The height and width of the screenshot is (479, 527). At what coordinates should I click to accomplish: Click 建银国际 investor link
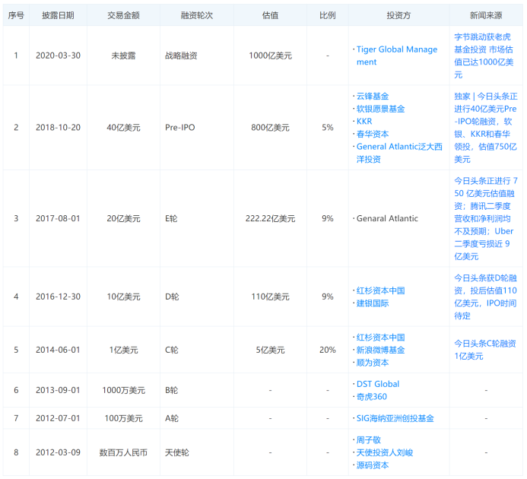click(373, 303)
